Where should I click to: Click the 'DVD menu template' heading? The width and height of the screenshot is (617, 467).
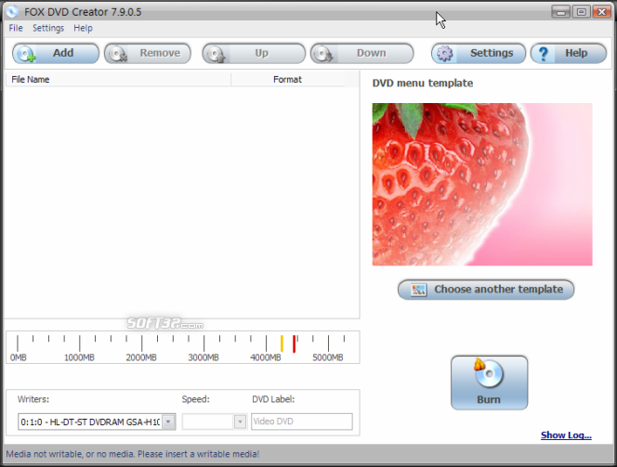click(x=423, y=83)
